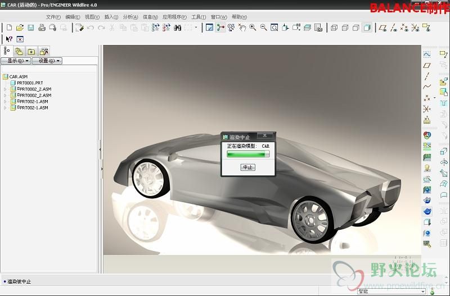Viewport: 450px width, 296px height.
Task: Click the Zoom Out magnifier
Action: pyautogui.click(x=263, y=28)
